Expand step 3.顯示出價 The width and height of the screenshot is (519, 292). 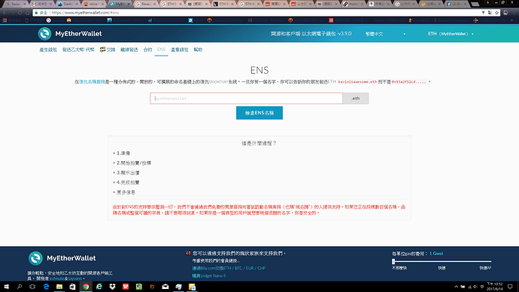[126, 173]
